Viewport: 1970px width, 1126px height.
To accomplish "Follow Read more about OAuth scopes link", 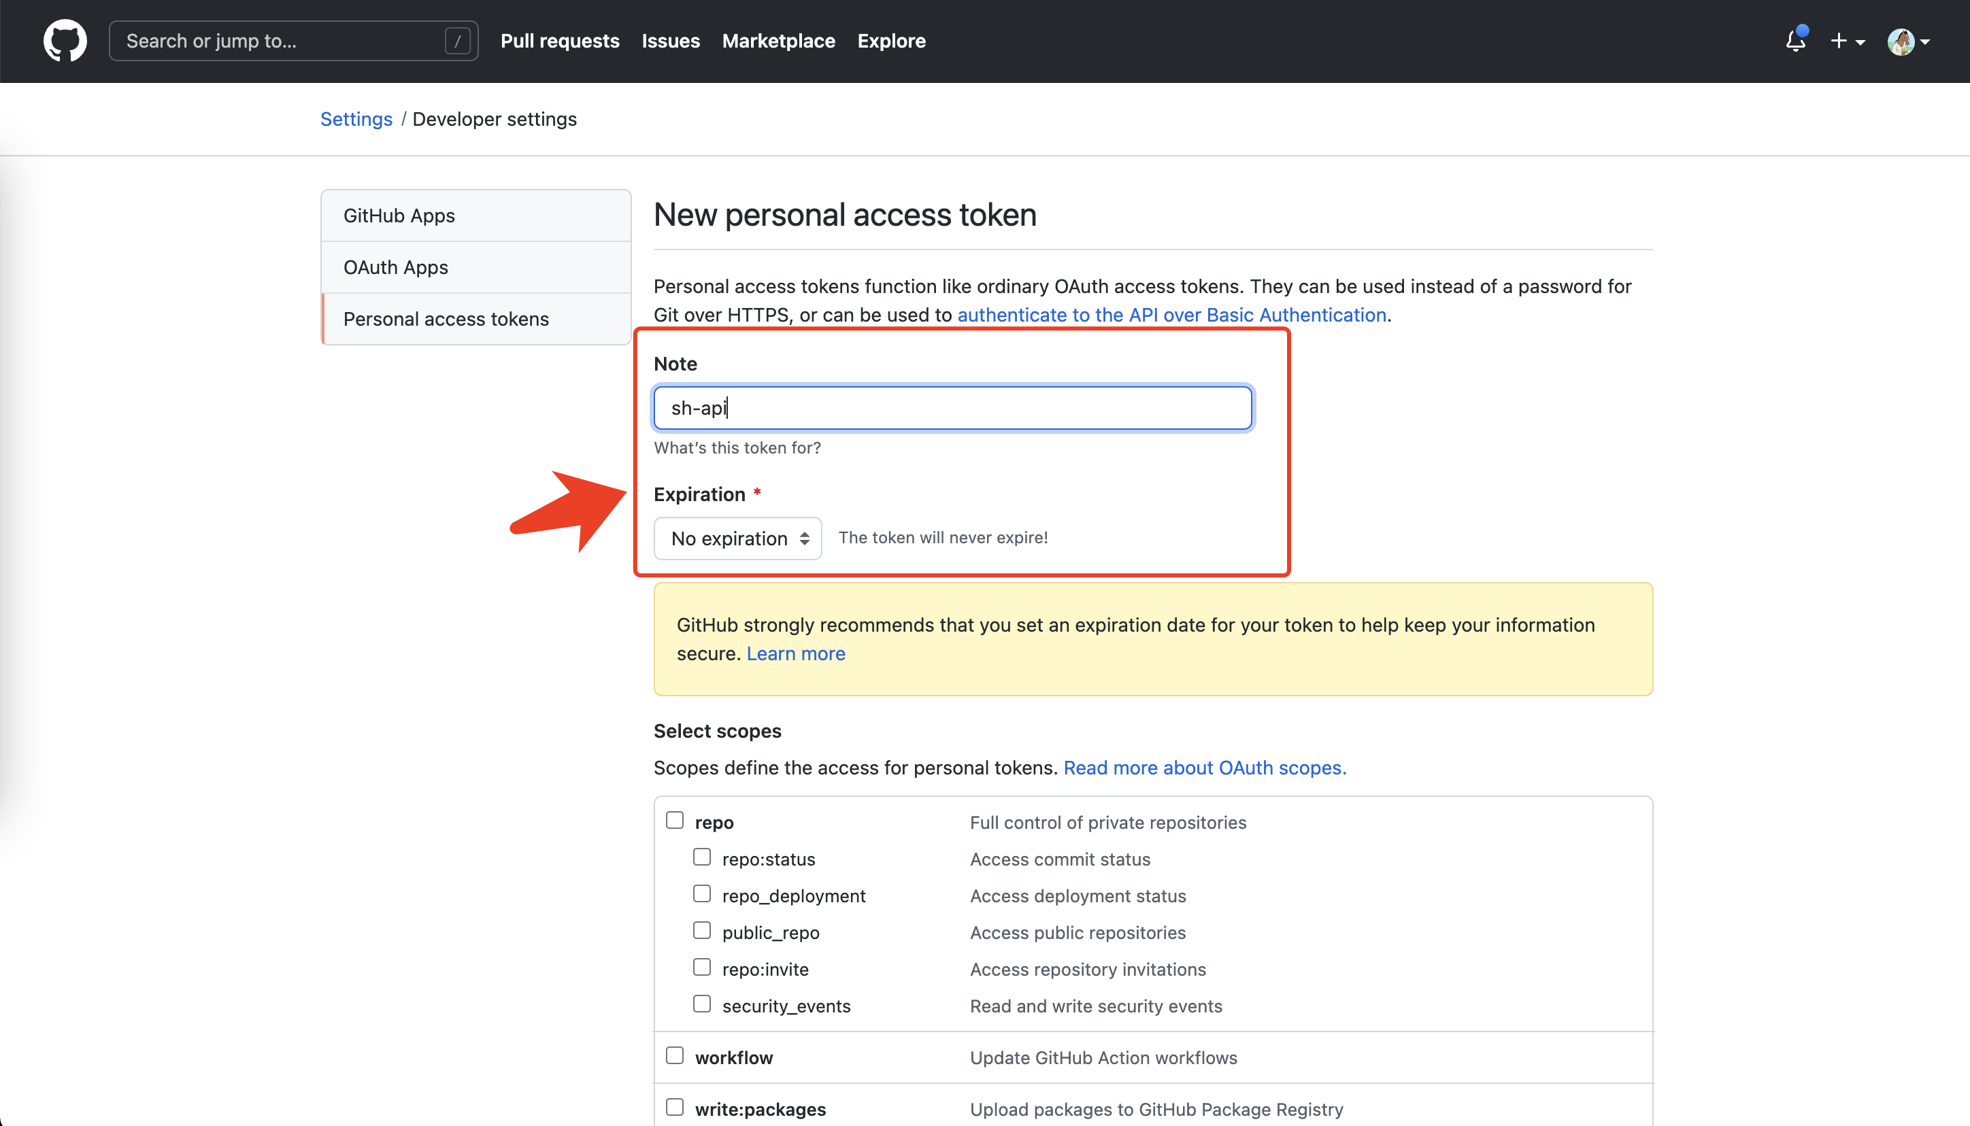I will (1205, 768).
